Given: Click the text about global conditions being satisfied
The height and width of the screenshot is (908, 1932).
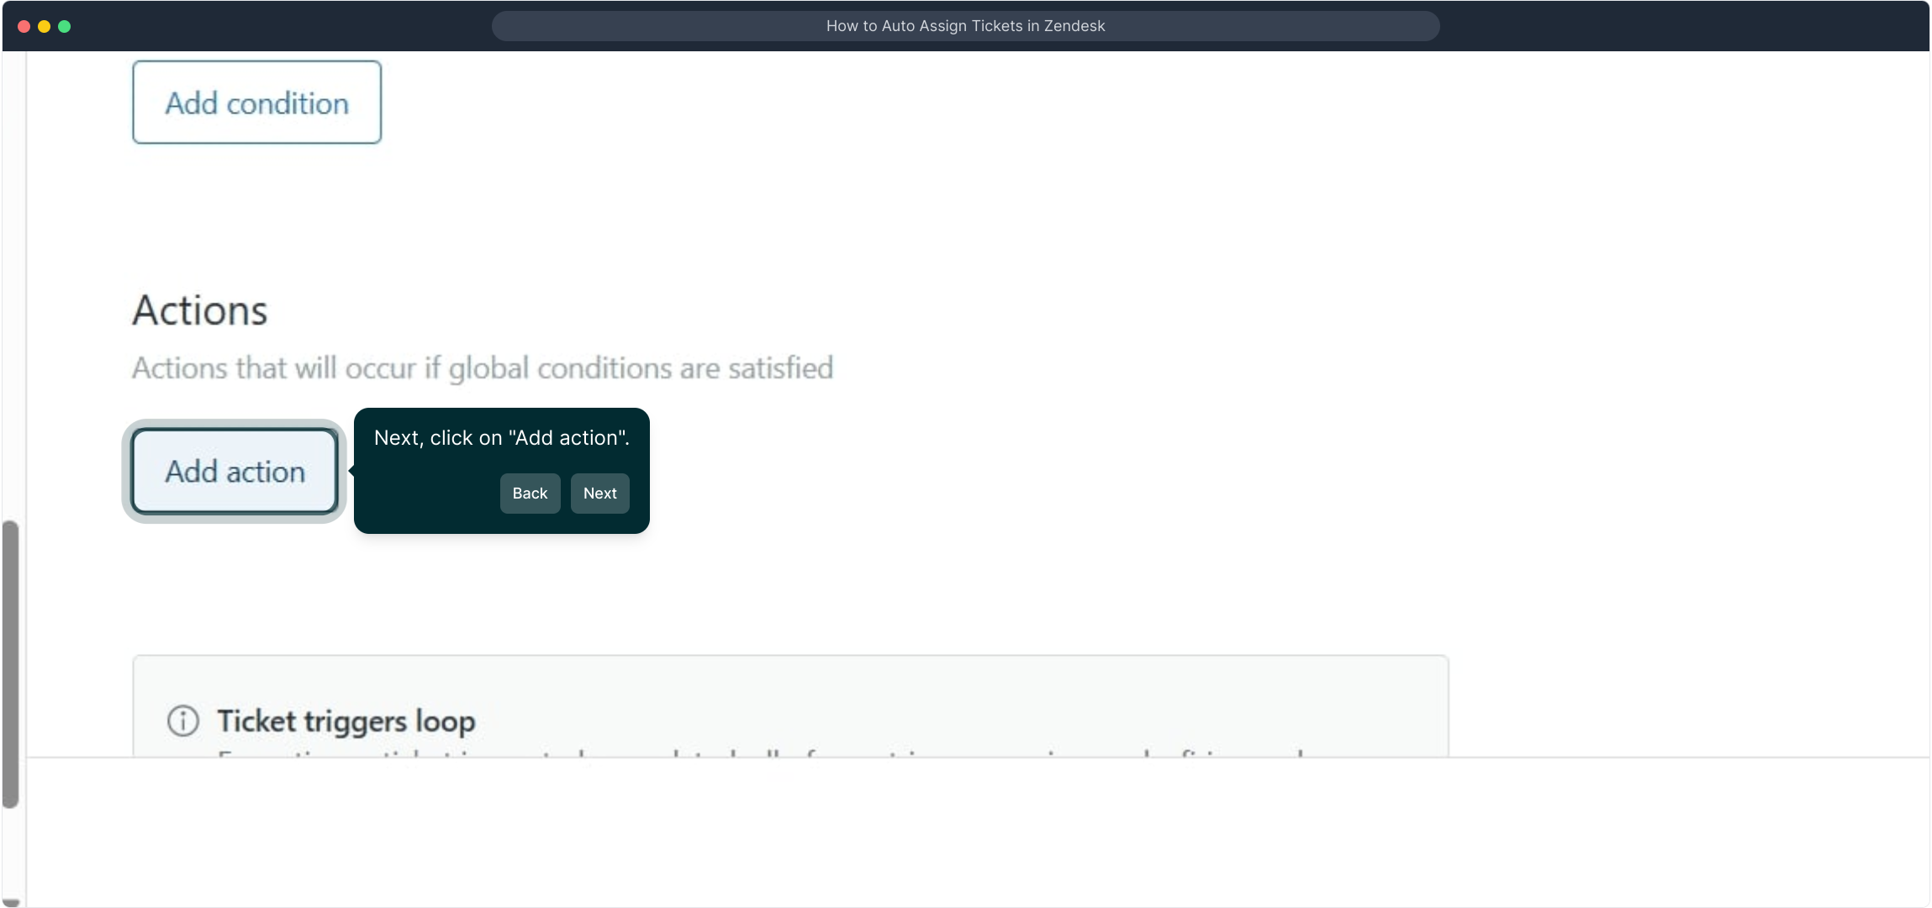Looking at the screenshot, I should (483, 368).
